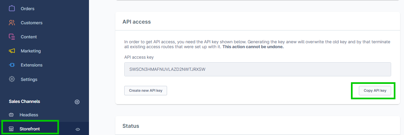This screenshot has height=135, width=404.
Task: Add a new sales channel with plus icon
Action: pyautogui.click(x=77, y=102)
